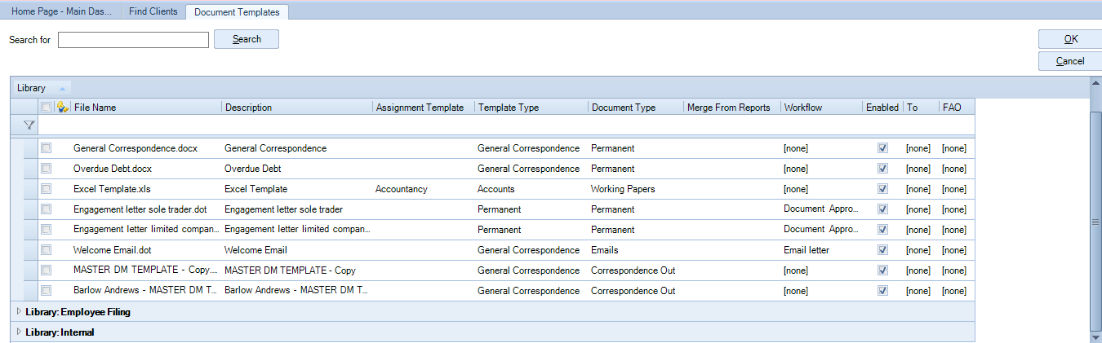1102x343 pixels.
Task: Click the FAO column header
Action: pyautogui.click(x=957, y=107)
